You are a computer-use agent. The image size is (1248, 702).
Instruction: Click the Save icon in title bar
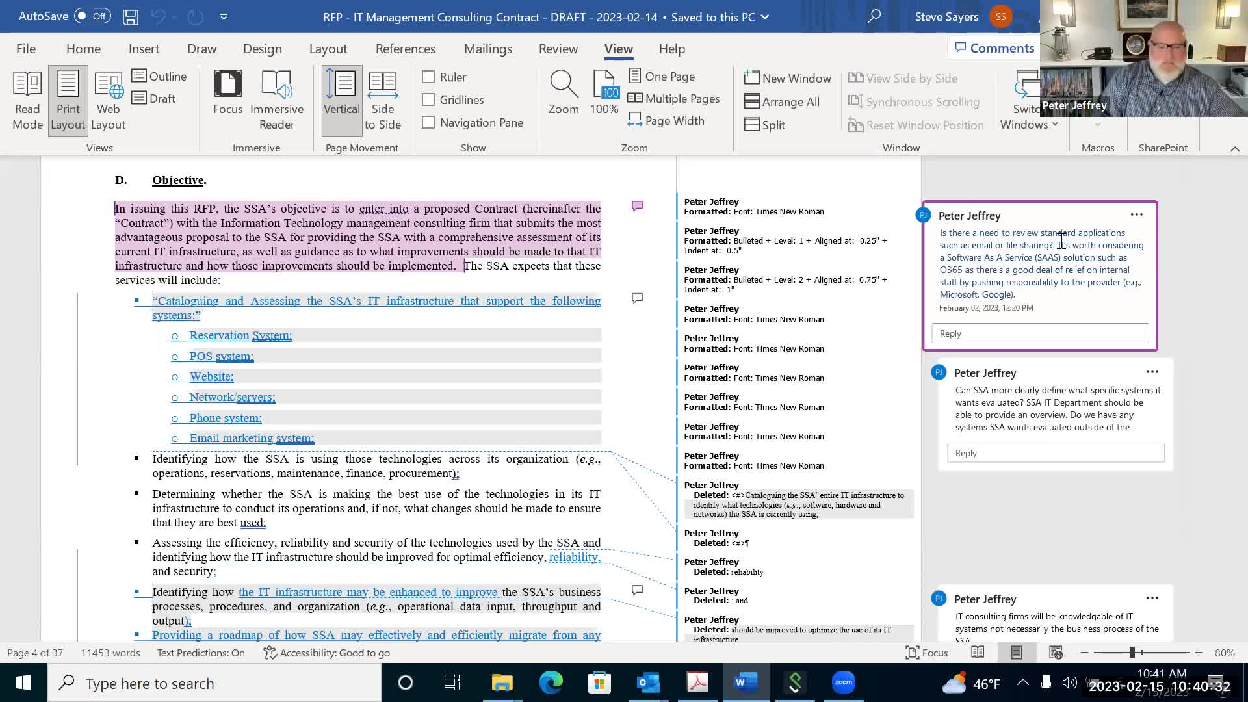coord(131,17)
